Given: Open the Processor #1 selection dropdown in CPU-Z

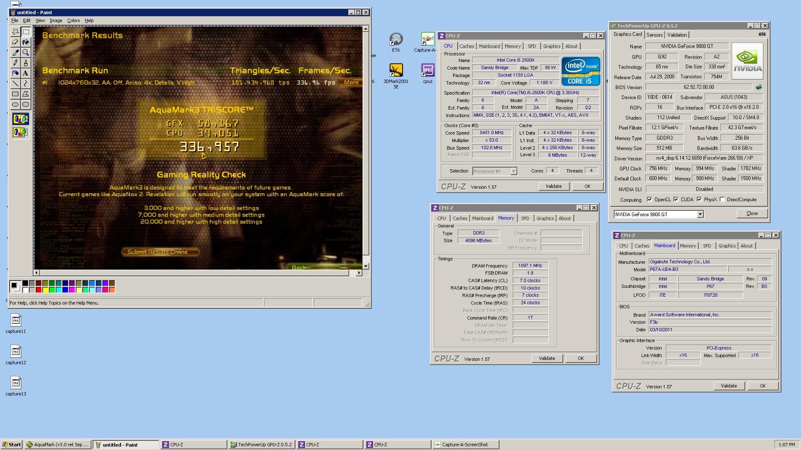Looking at the screenshot, I should coord(514,171).
